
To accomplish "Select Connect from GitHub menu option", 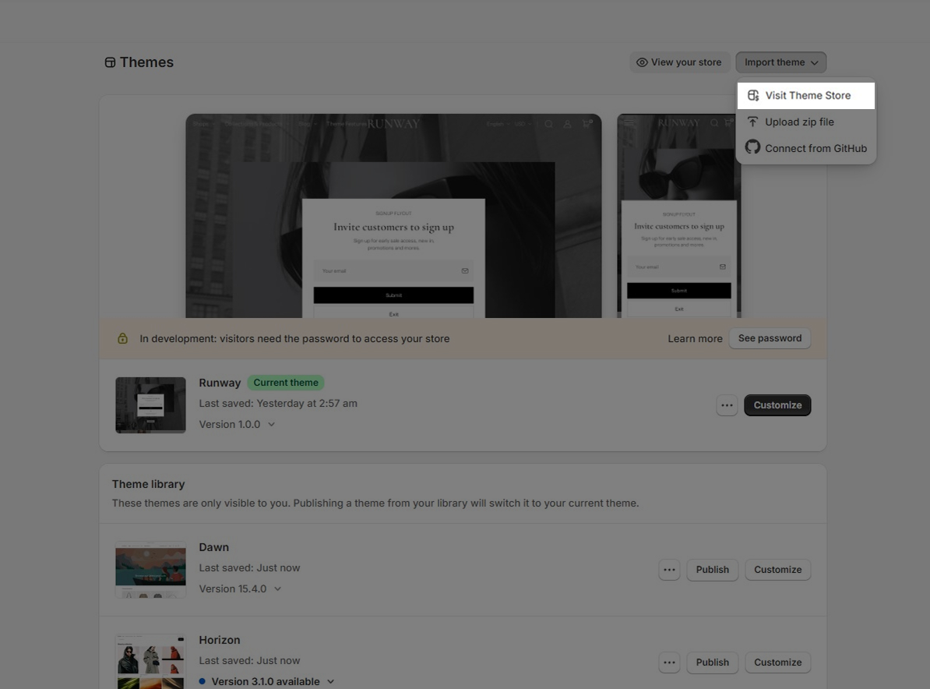I will point(816,148).
